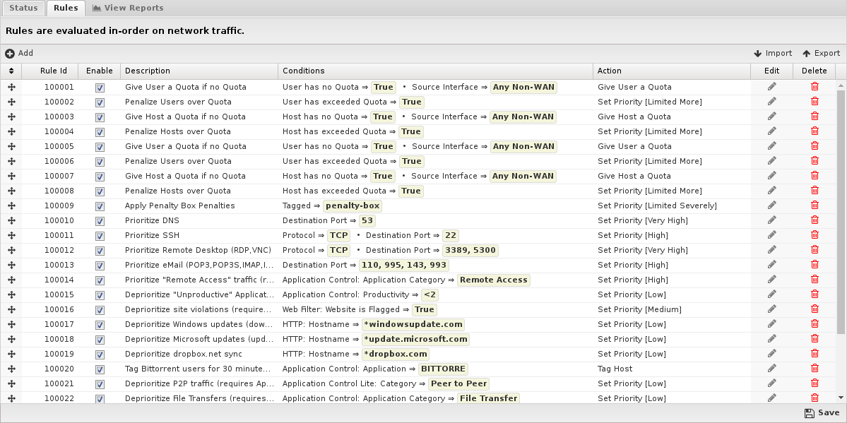Click the Enable column header
This screenshot has width=847, height=423.
[100, 71]
